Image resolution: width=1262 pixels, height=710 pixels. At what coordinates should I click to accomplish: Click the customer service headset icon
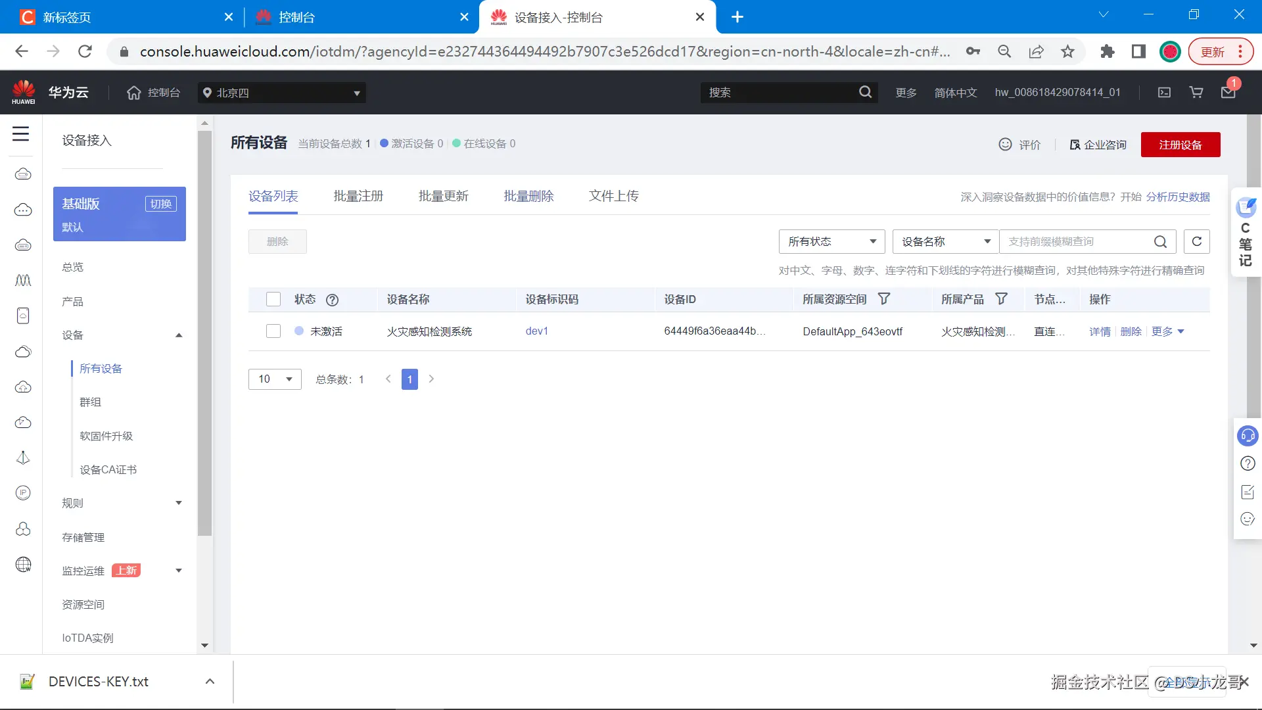click(1247, 436)
